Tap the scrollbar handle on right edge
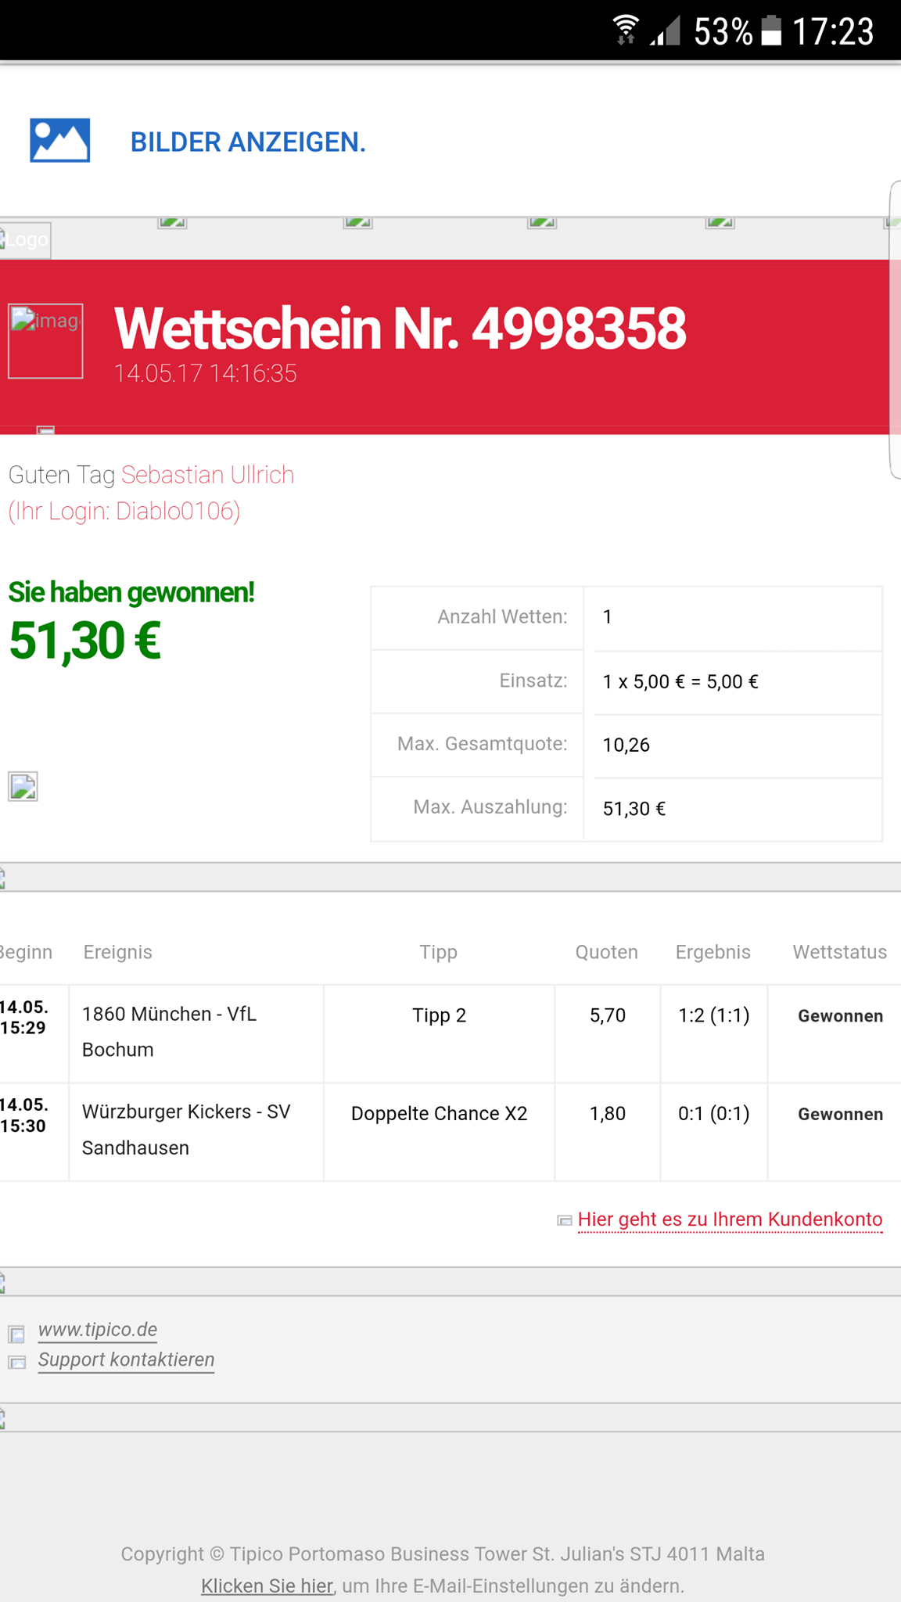This screenshot has height=1602, width=901. 896,329
